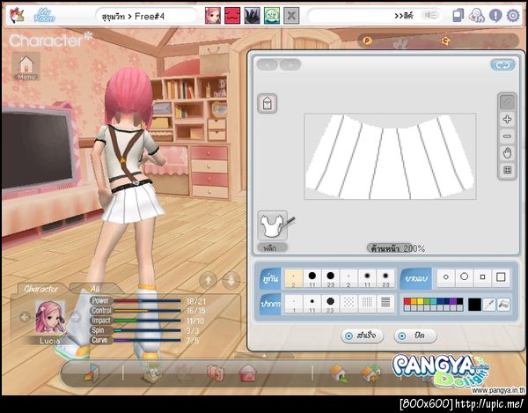The width and height of the screenshot is (528, 413).
Task: Open the phone icon on top bar
Action: (458, 16)
